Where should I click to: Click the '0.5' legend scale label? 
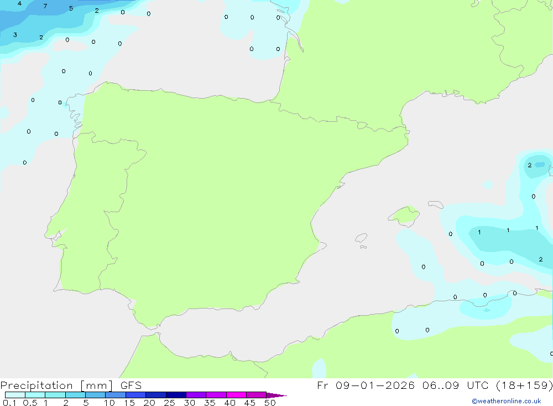(x=30, y=403)
